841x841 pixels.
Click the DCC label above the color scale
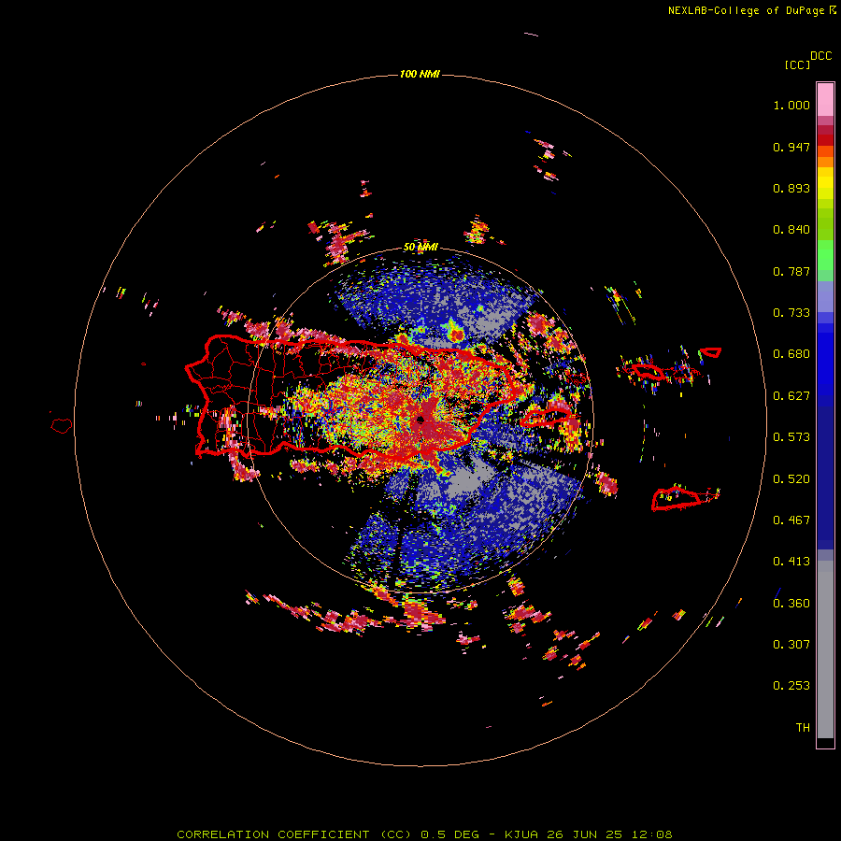[x=821, y=56]
